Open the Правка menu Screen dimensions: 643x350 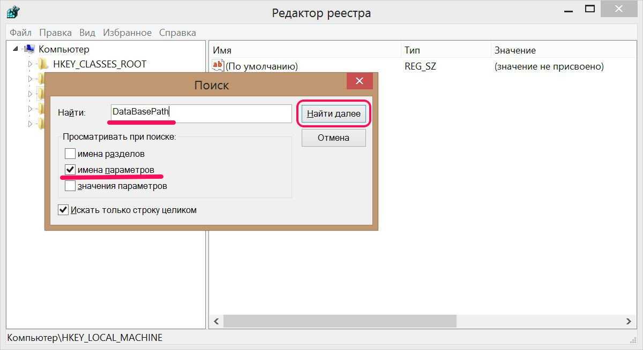coord(55,33)
